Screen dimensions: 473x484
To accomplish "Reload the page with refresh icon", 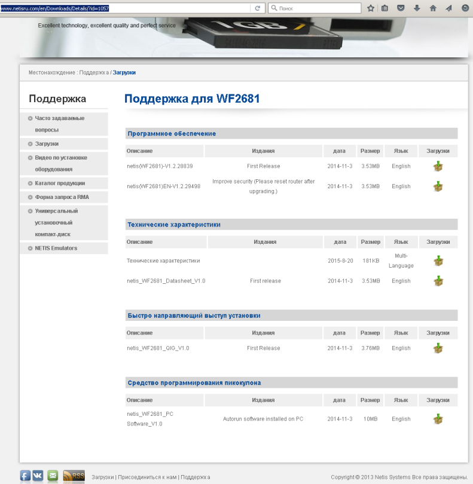I will coord(257,8).
